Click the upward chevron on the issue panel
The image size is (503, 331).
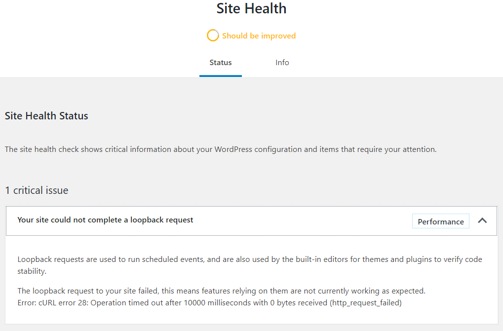482,221
